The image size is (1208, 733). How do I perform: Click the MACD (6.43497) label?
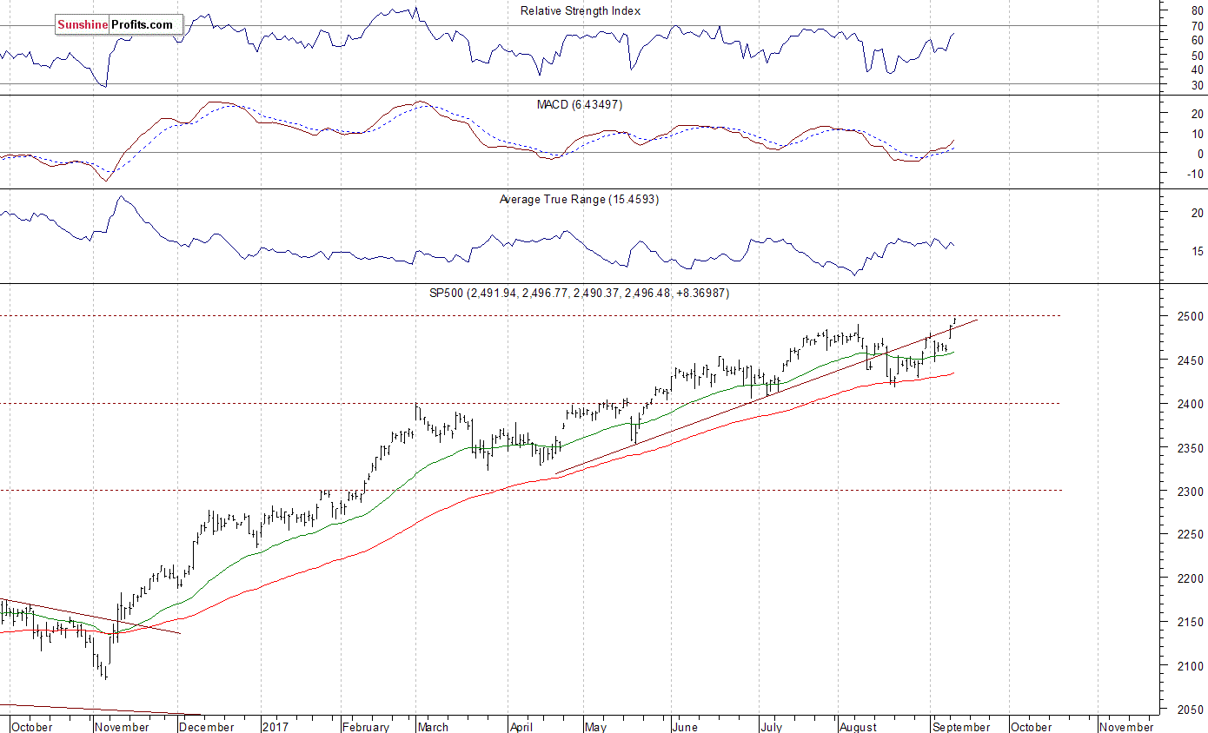point(579,104)
